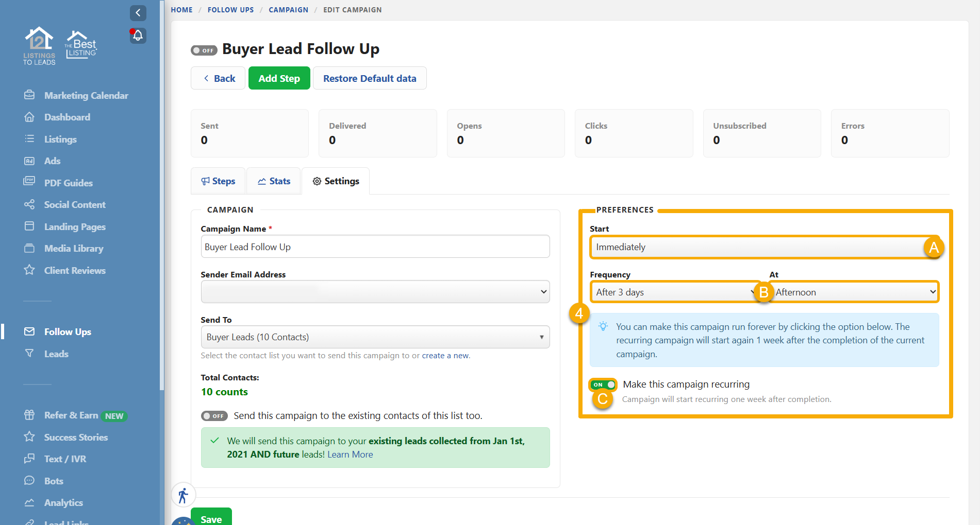Open the At time-of-day dropdown
The width and height of the screenshot is (980, 525).
[x=854, y=292]
